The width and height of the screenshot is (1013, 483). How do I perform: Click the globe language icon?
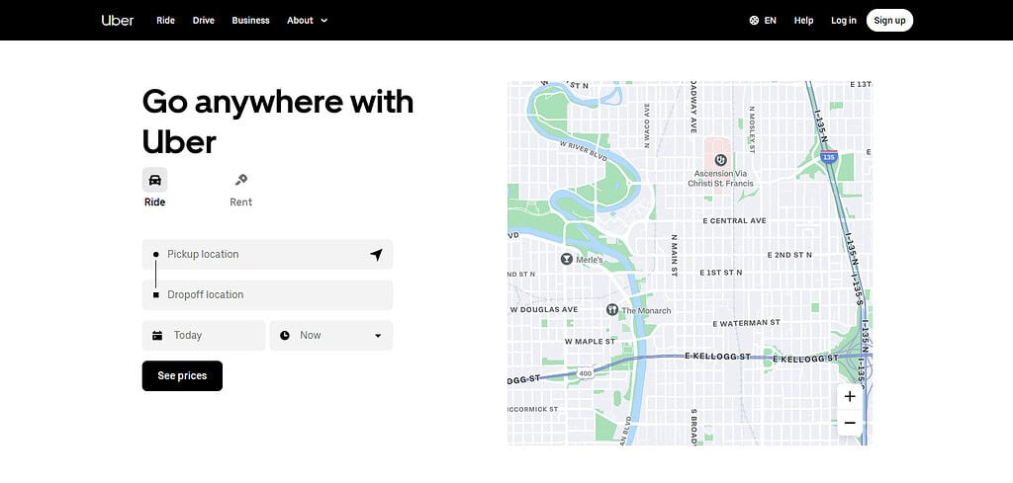click(754, 20)
